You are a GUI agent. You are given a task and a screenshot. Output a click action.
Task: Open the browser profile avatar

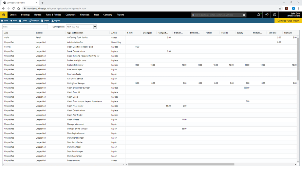(293, 8)
